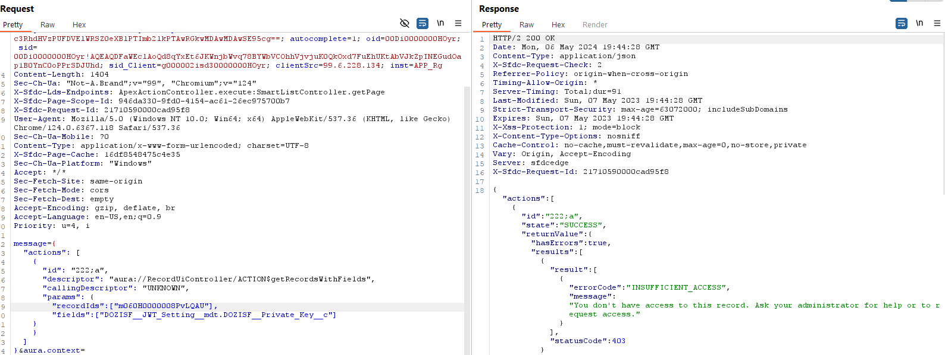This screenshot has width=945, height=355.
Task: Click the User-Agent header line in request
Action: [232, 119]
